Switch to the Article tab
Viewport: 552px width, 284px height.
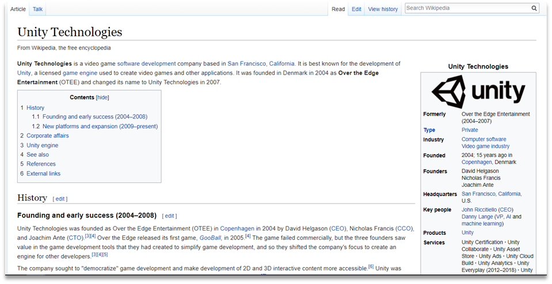coord(18,9)
